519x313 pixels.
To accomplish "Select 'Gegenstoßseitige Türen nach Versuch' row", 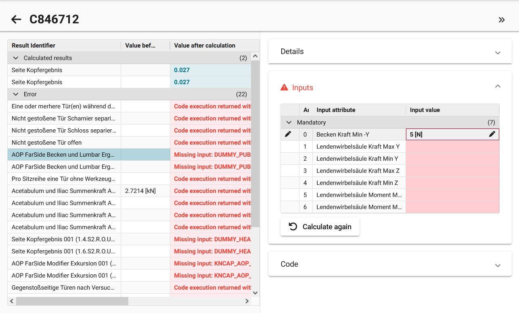I will tap(129, 288).
